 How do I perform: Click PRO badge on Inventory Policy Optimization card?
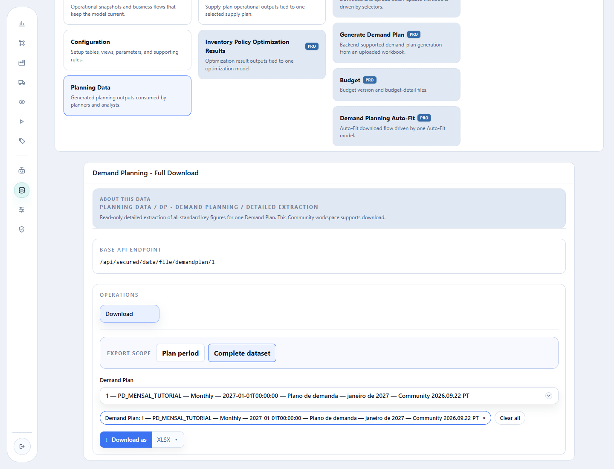(312, 46)
